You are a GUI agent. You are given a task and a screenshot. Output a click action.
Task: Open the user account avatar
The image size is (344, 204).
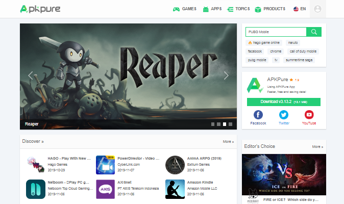click(x=317, y=9)
